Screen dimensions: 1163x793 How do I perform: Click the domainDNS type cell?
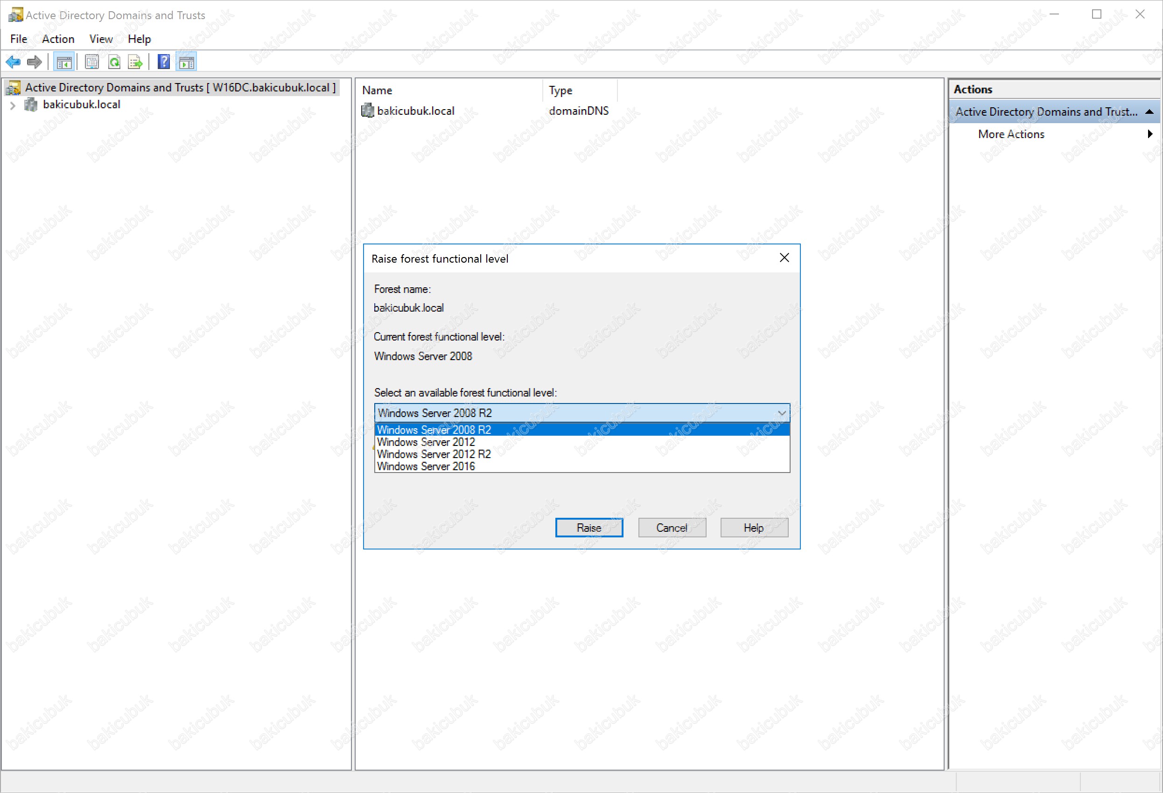click(579, 111)
